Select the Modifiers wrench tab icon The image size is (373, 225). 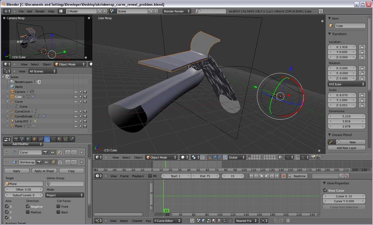click(47, 139)
